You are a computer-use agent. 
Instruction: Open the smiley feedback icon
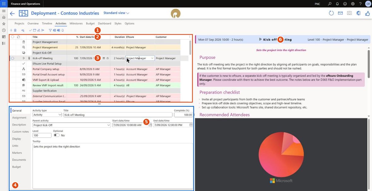(345, 4)
